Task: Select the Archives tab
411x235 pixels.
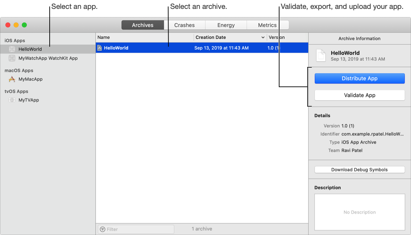Action: (x=142, y=25)
